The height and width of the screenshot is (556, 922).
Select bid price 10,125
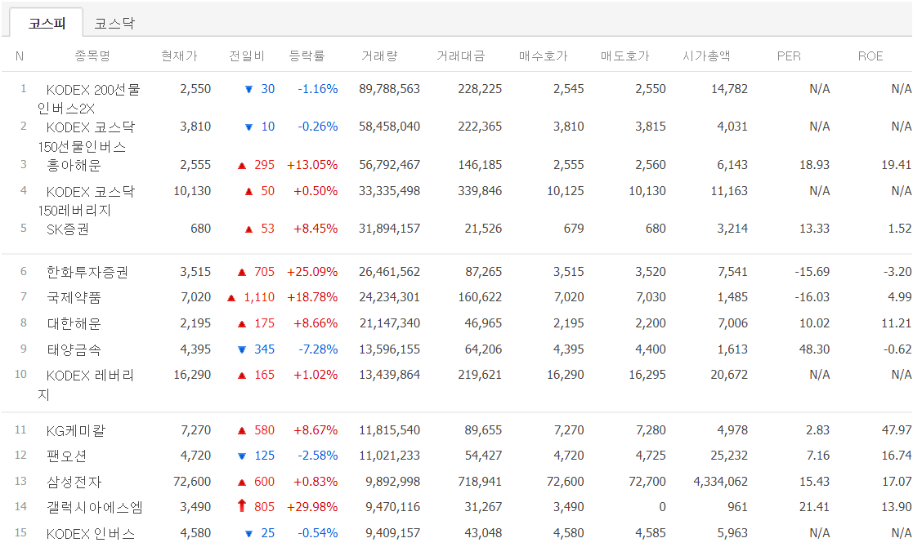pyautogui.click(x=565, y=191)
